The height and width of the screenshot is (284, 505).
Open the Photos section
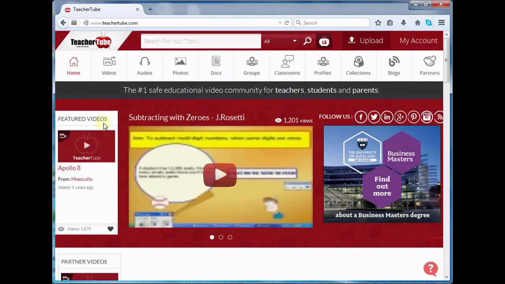click(x=180, y=66)
